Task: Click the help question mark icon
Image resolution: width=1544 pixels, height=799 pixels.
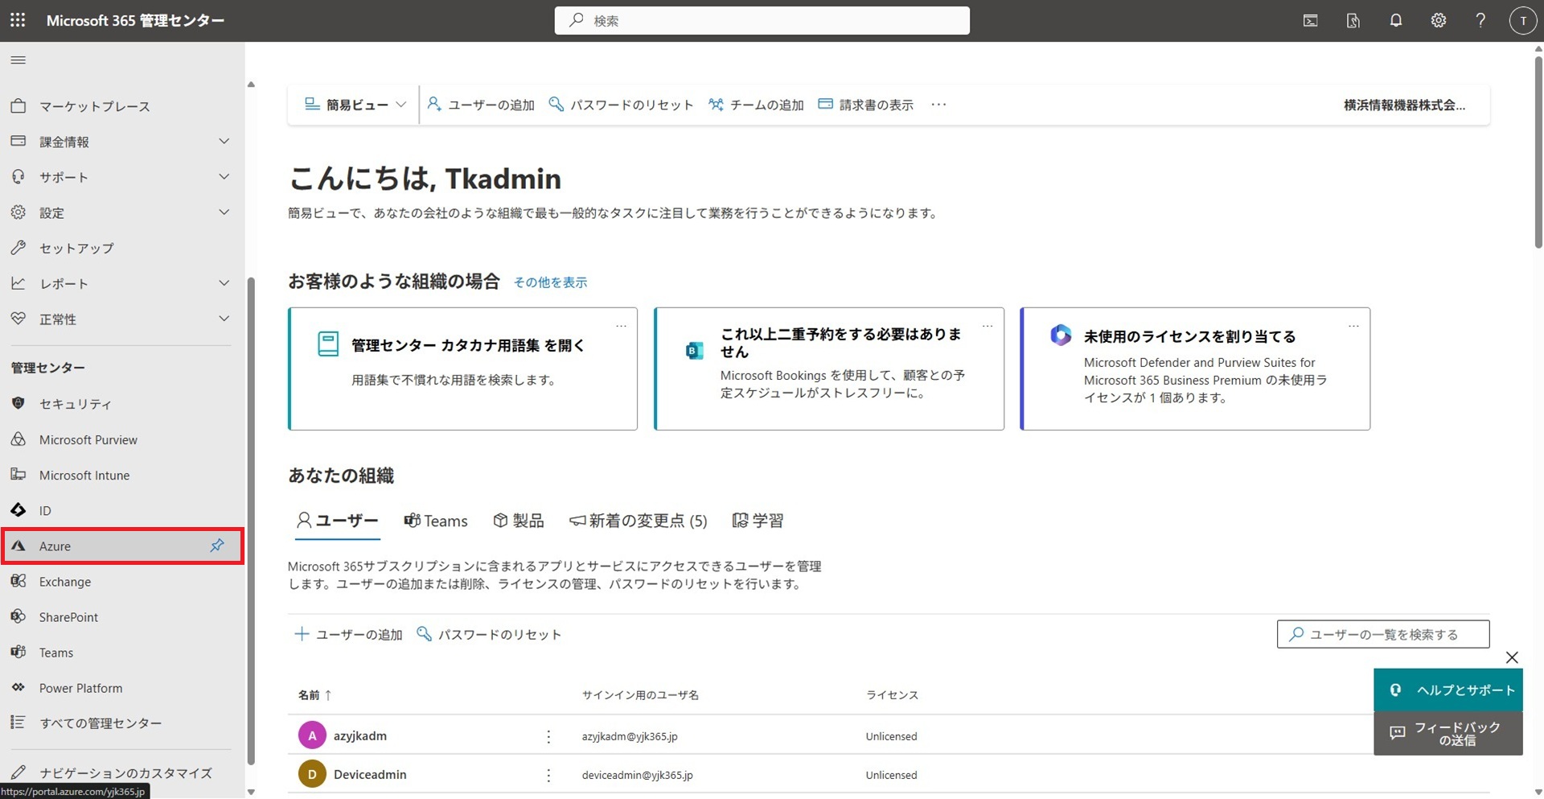Action: click(x=1480, y=21)
